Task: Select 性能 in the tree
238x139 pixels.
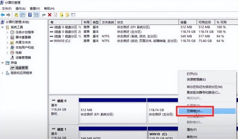Action: (19, 52)
